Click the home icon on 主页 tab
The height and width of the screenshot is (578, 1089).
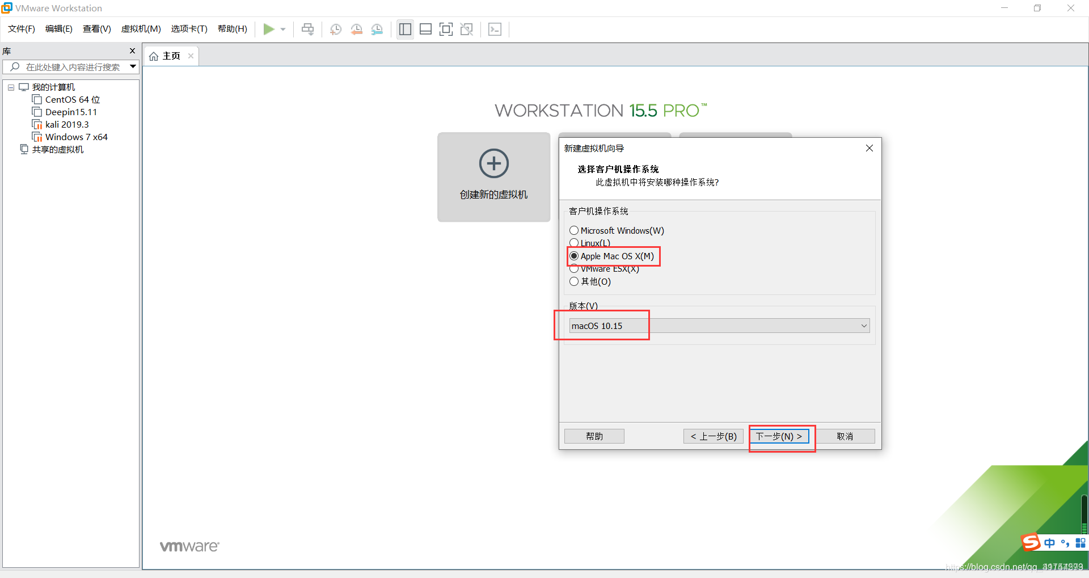point(154,56)
